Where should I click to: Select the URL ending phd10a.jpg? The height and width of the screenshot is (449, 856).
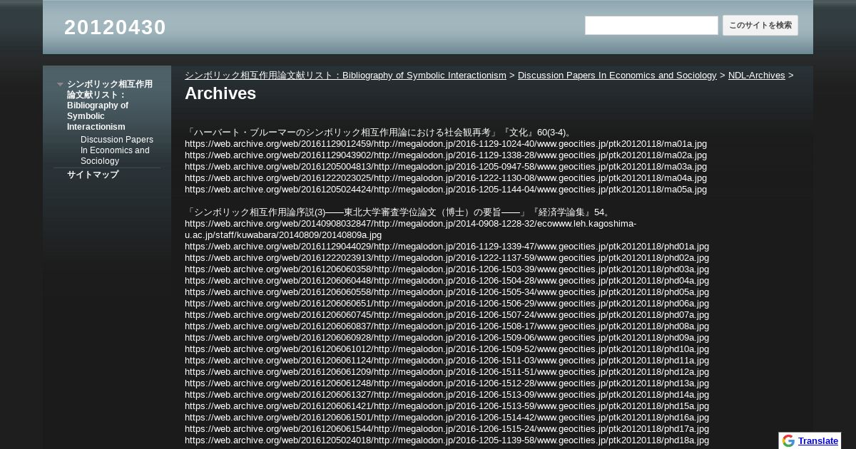[x=447, y=349]
